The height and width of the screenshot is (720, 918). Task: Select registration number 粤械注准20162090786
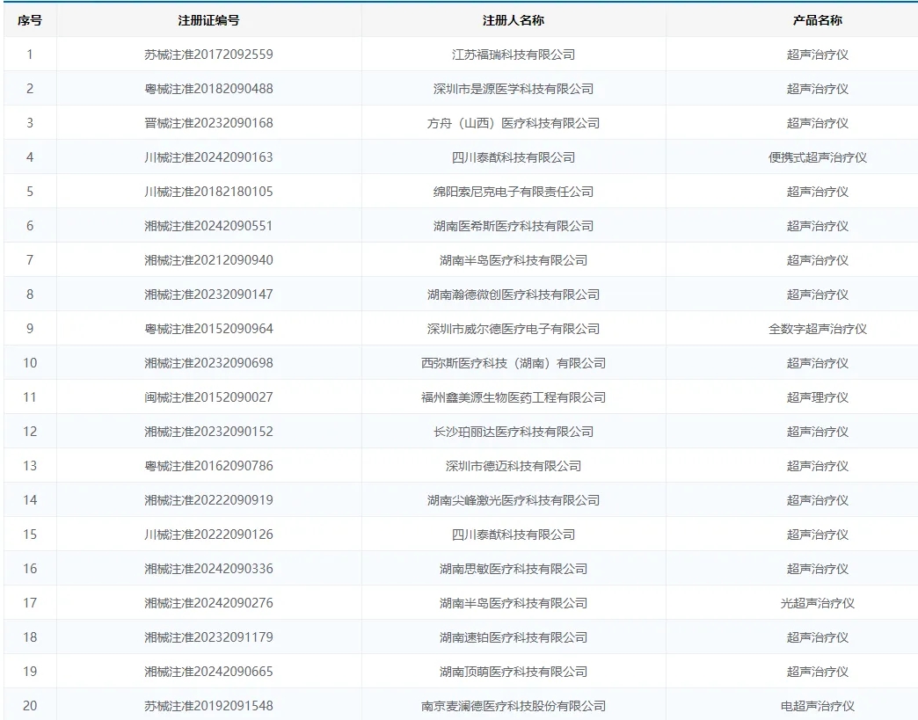[209, 466]
